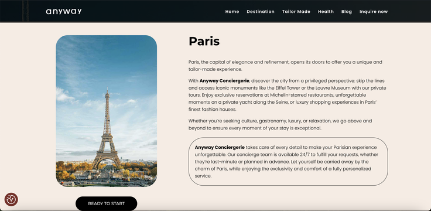The height and width of the screenshot is (211, 431).
Task: Click the READY TO START button
Action: 107,203
